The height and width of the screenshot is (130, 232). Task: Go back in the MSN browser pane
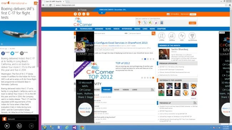(7, 126)
